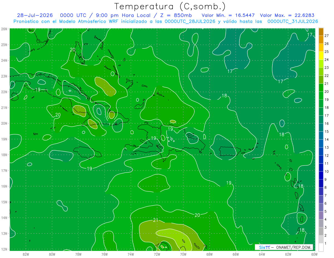
Task: Click the yellow color bar segment between 24 and 25
Action: tap(321, 56)
